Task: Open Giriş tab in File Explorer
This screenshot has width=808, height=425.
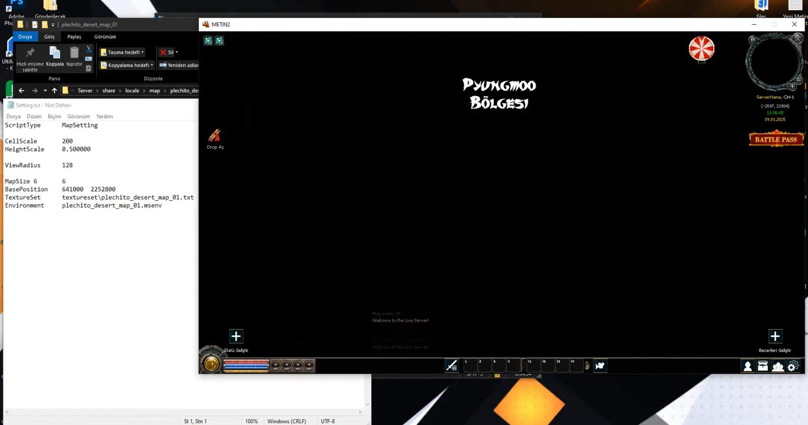Action: tap(49, 37)
